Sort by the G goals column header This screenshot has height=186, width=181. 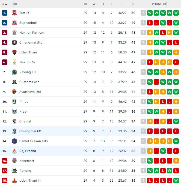click(x=122, y=4)
